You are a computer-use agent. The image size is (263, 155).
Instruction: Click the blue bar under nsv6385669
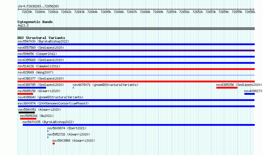tap(136, 63)
